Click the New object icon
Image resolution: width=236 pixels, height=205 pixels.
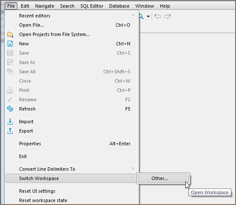pyautogui.click(x=10, y=44)
